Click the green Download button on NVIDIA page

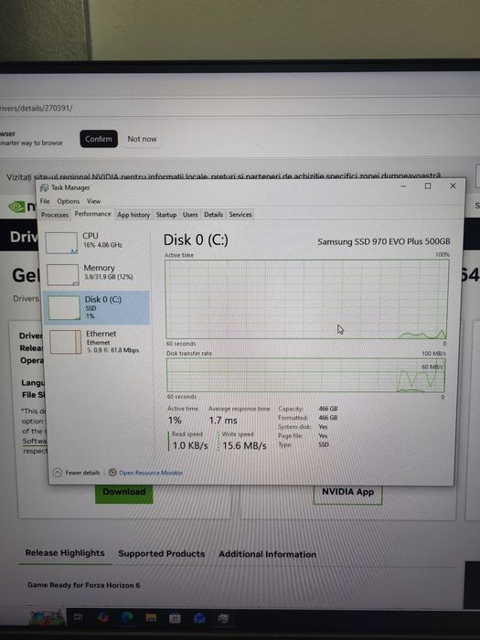(x=124, y=493)
